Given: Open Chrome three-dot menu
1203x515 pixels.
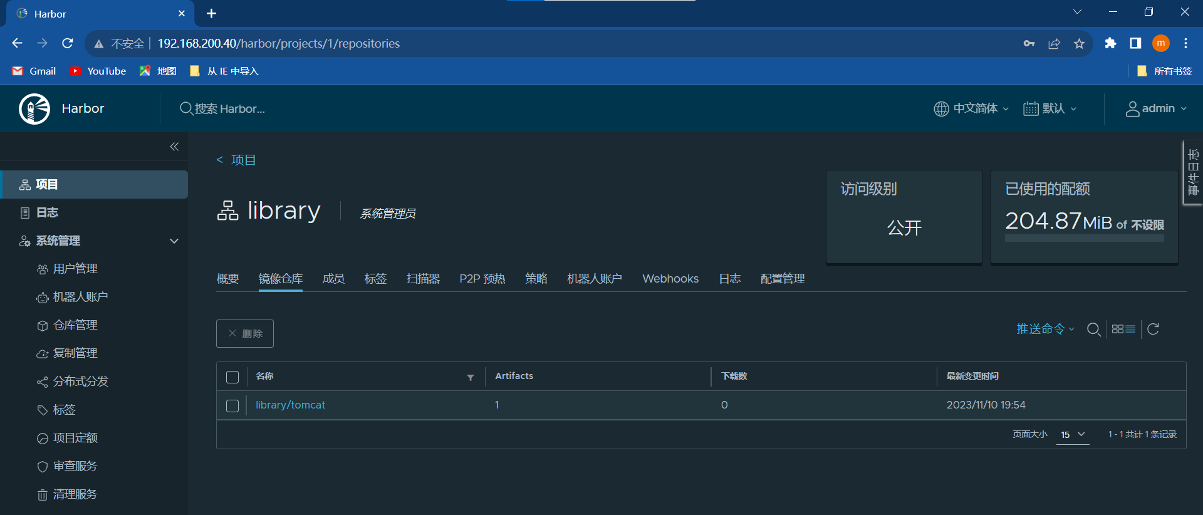Looking at the screenshot, I should point(1185,43).
